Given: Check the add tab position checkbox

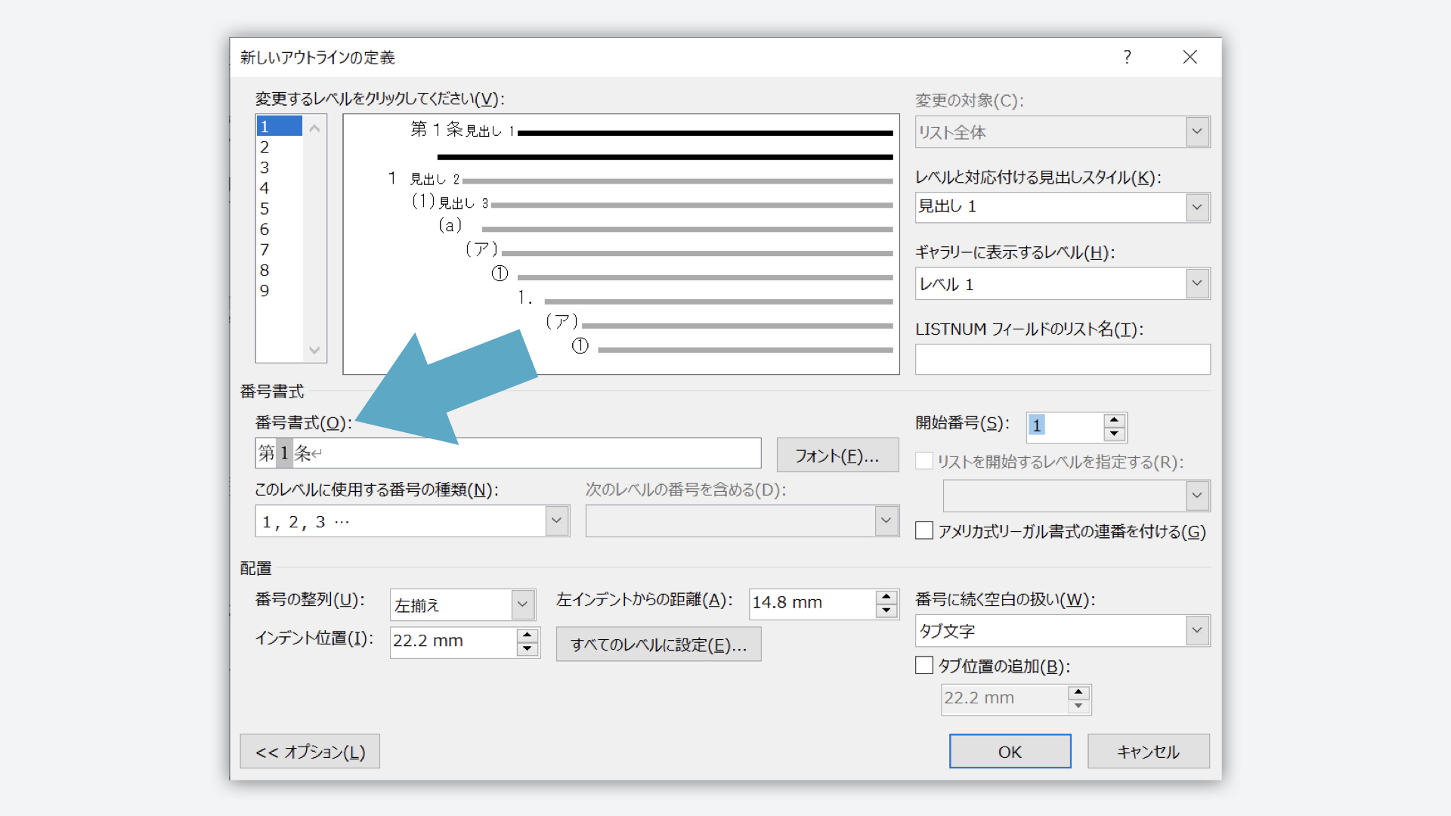Looking at the screenshot, I should tap(924, 665).
